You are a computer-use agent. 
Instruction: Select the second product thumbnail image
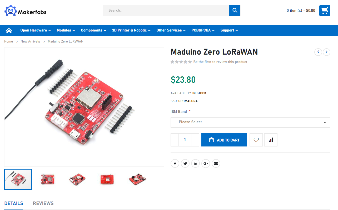[x=48, y=179]
